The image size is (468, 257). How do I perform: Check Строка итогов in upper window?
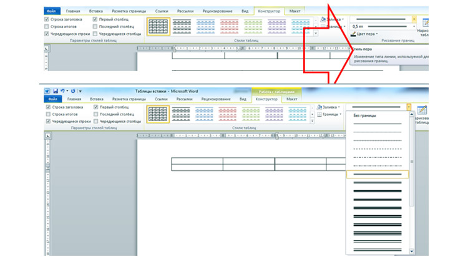pyautogui.click(x=47, y=27)
